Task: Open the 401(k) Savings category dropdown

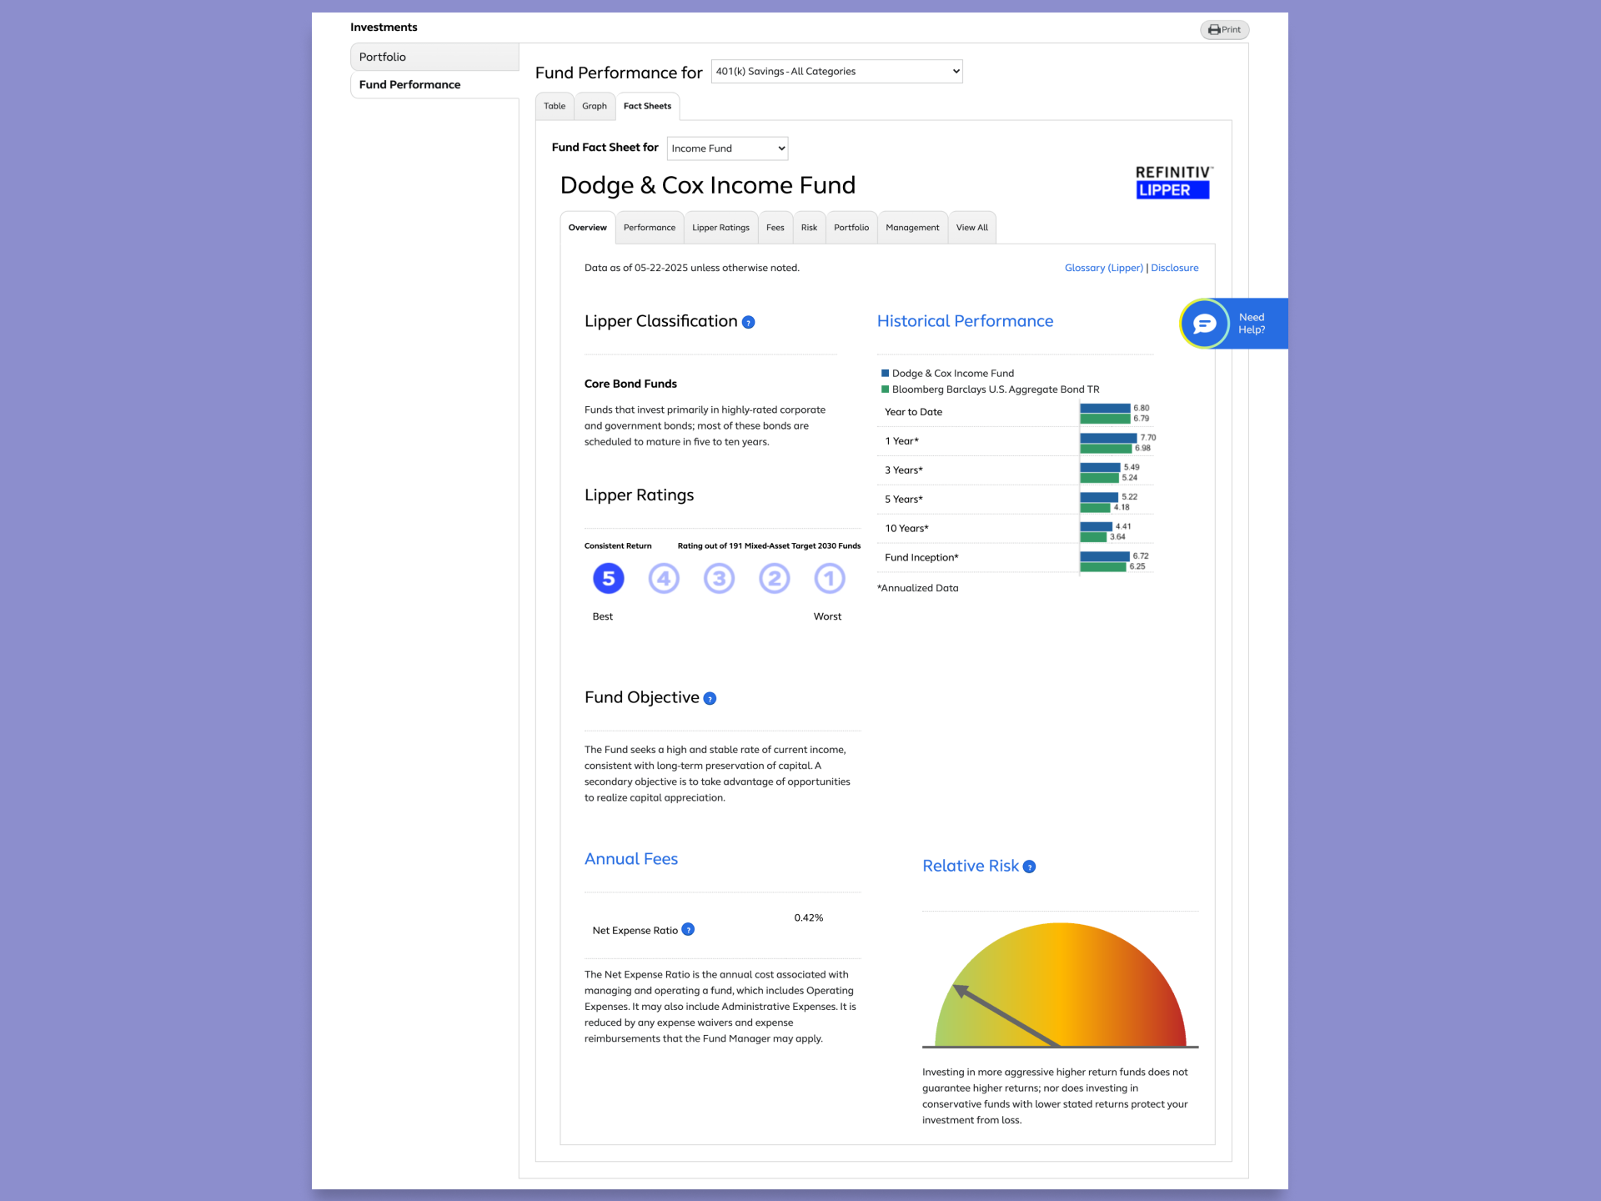Action: [x=837, y=72]
